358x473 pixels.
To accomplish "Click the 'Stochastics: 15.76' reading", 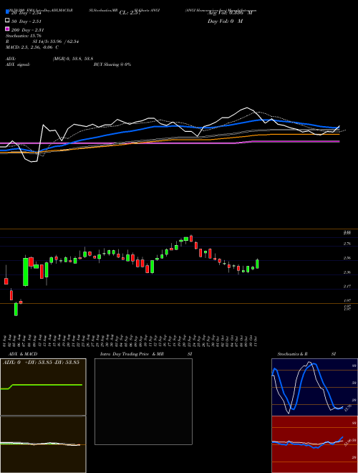I will [23, 36].
